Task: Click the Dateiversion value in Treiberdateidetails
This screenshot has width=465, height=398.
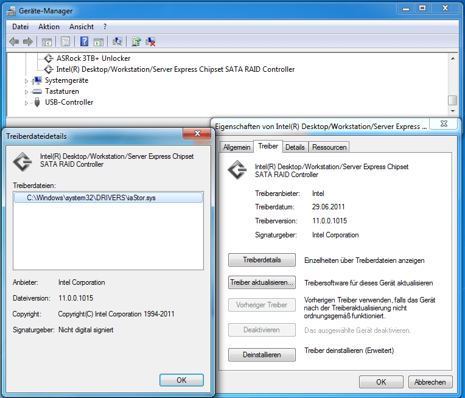Action: [76, 298]
